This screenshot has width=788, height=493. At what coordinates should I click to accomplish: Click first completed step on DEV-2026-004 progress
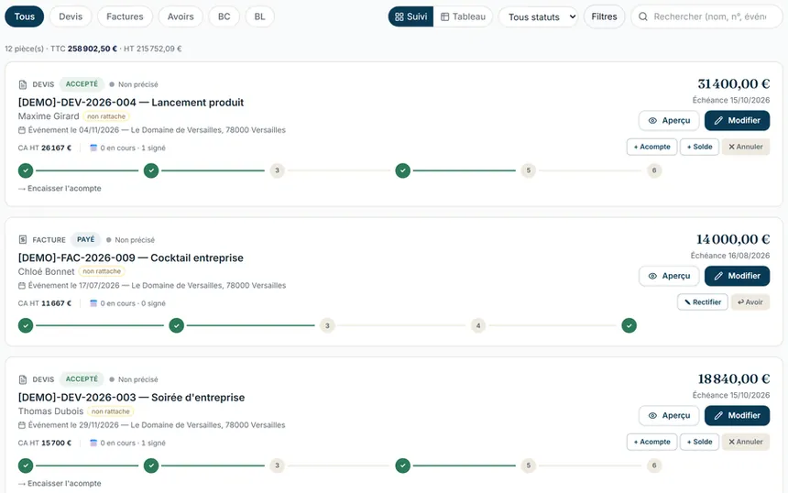[x=26, y=170]
